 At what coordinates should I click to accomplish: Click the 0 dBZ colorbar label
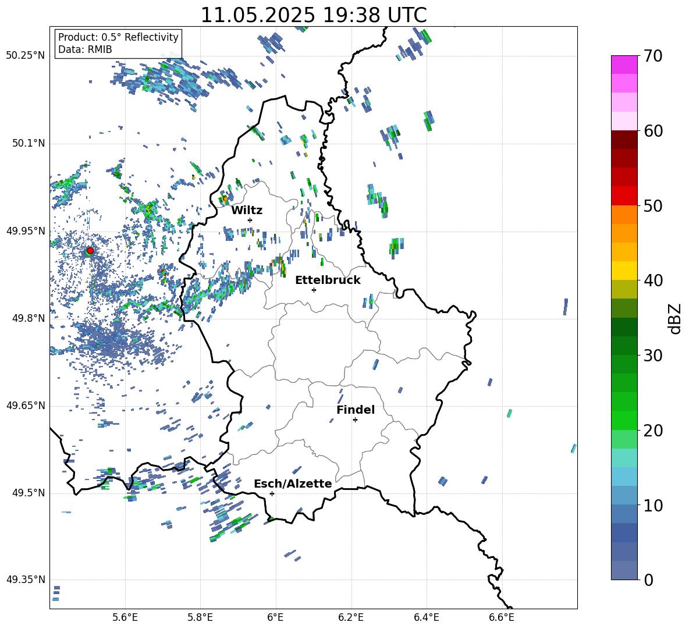click(x=648, y=580)
